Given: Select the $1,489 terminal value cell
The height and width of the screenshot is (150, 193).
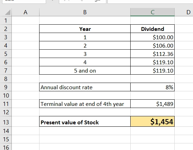Looking at the screenshot, I should click(152, 104).
